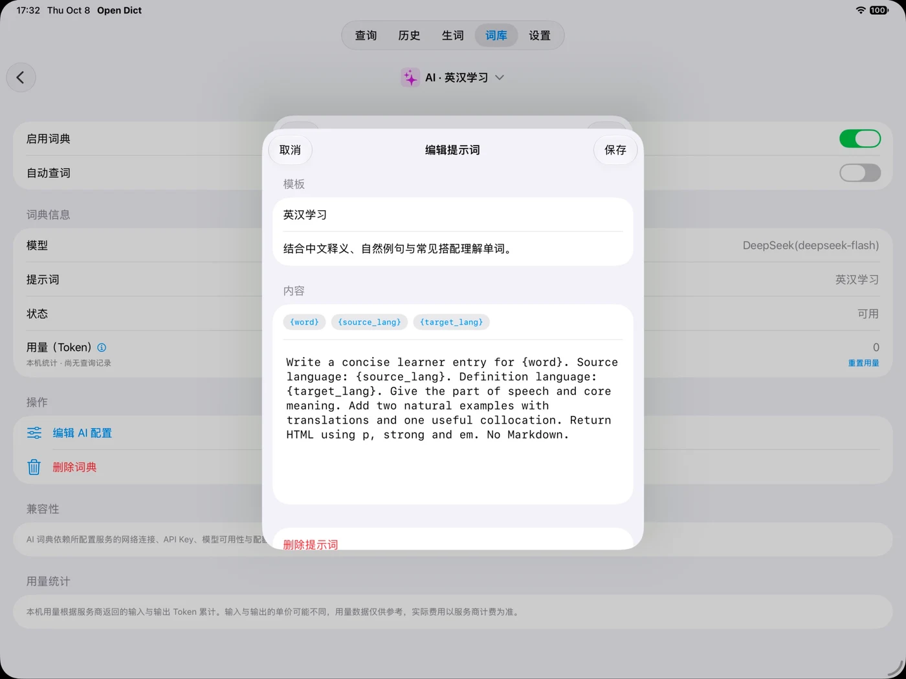The image size is (906, 679).
Task: Open the 生词 tab
Action: [x=452, y=36]
